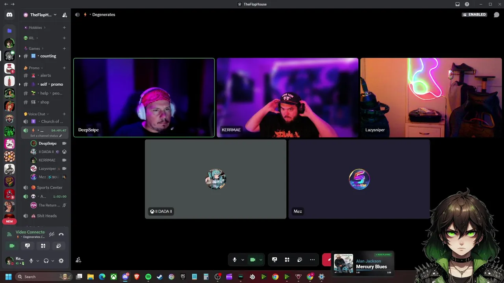This screenshot has height=283, width=504.
Task: Launch activities from the call control bar
Action: pos(287,260)
